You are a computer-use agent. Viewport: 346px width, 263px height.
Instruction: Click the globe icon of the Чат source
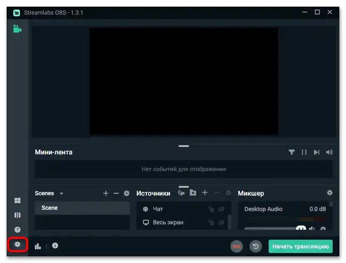coord(146,209)
